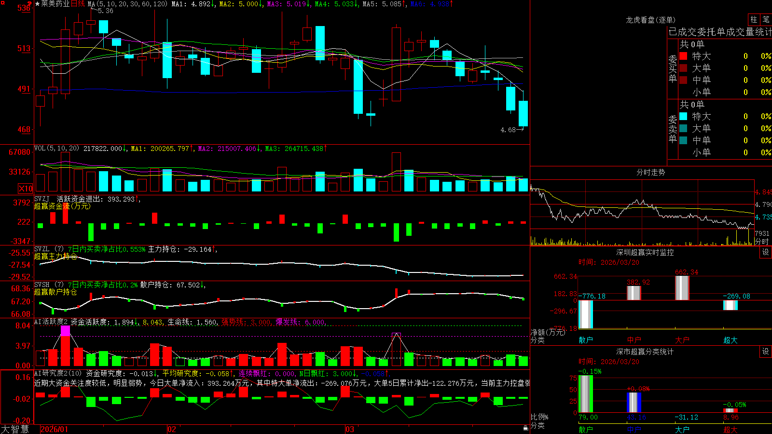Click the magenta peak bar in AI活跃度2
The height and width of the screenshot is (434, 772).
[x=66, y=331]
